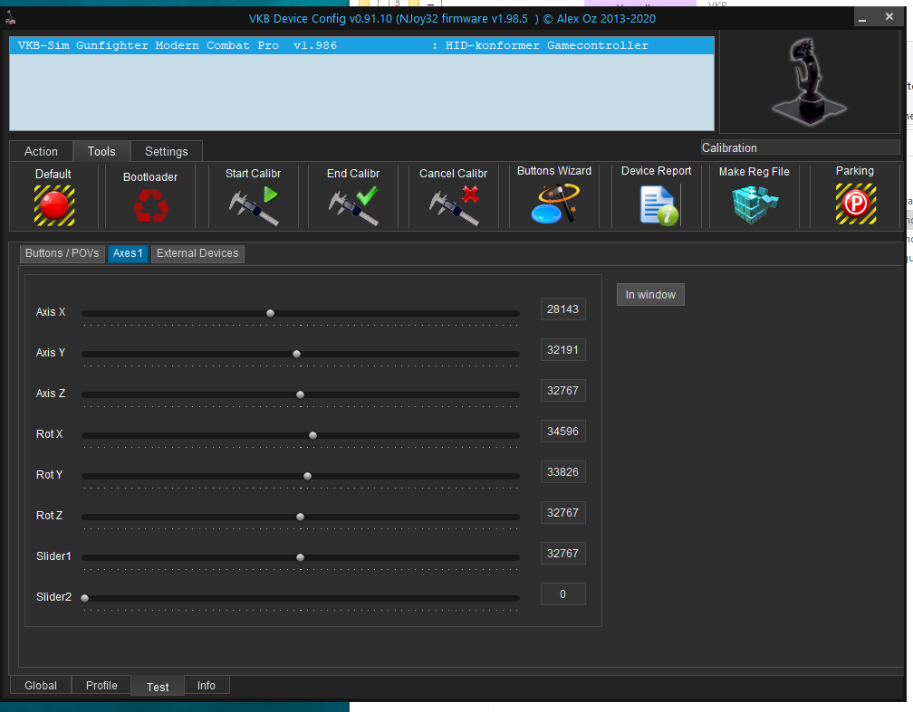This screenshot has height=712, width=913.
Task: Click the Slider2 label
Action: [x=53, y=597]
